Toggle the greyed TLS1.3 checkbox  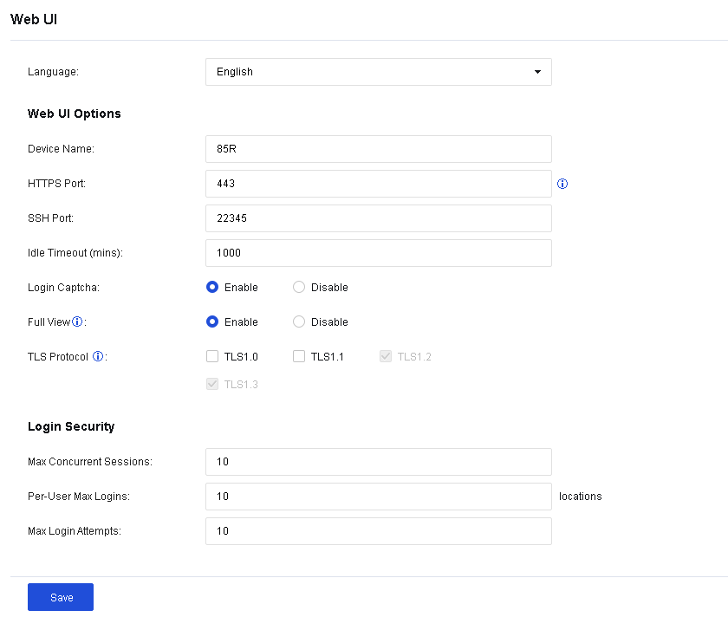(x=212, y=384)
